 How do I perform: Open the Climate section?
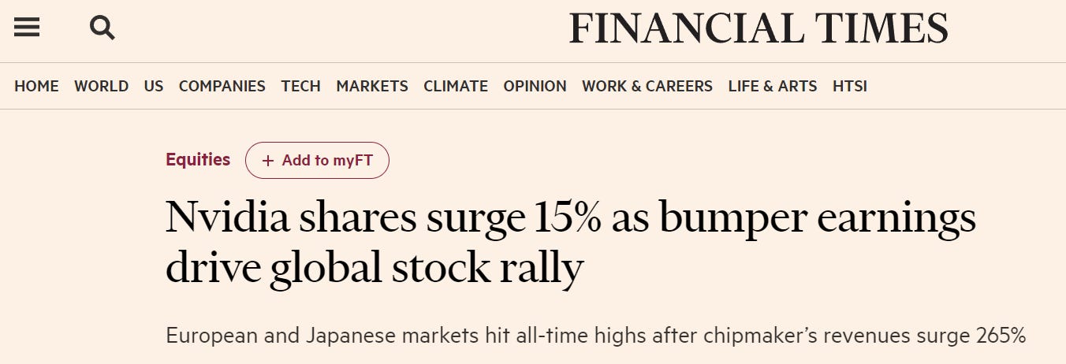pyautogui.click(x=456, y=87)
